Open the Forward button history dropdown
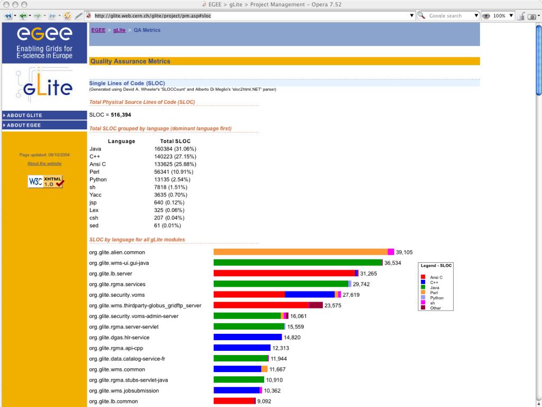 click(44, 15)
